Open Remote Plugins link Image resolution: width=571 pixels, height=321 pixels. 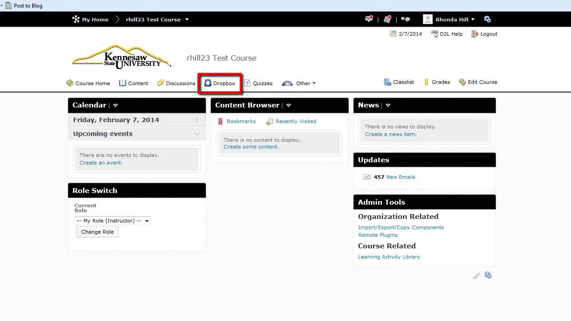click(x=378, y=235)
